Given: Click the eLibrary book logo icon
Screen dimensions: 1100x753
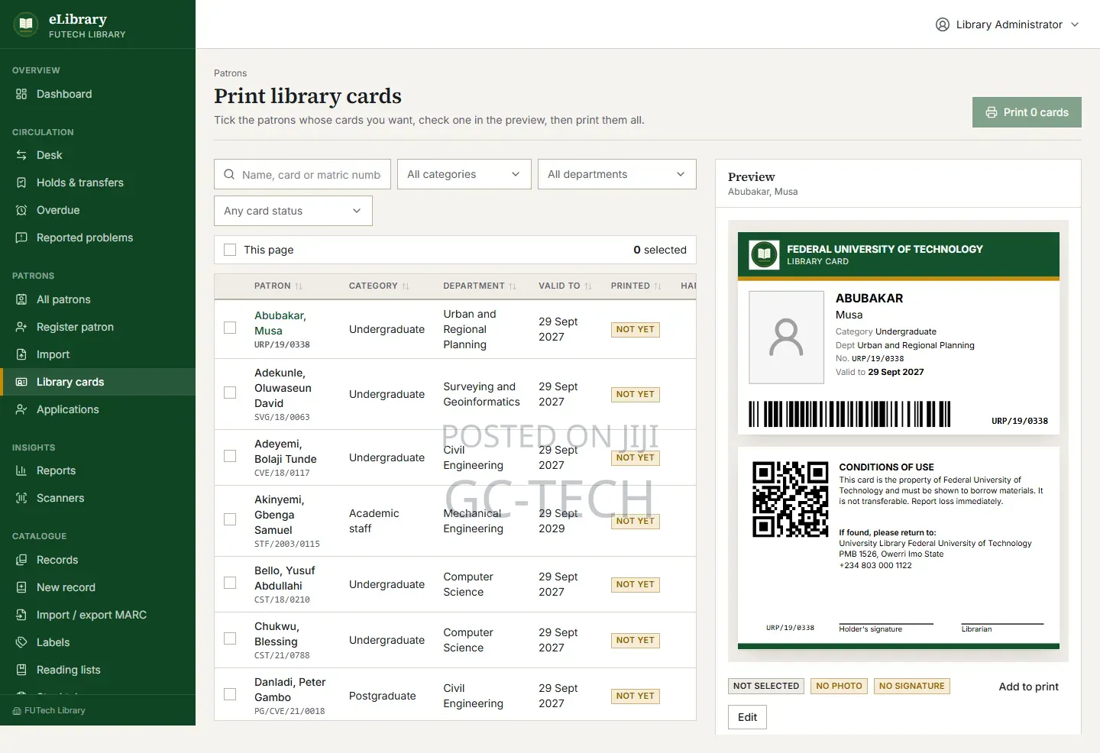Looking at the screenshot, I should (x=26, y=24).
